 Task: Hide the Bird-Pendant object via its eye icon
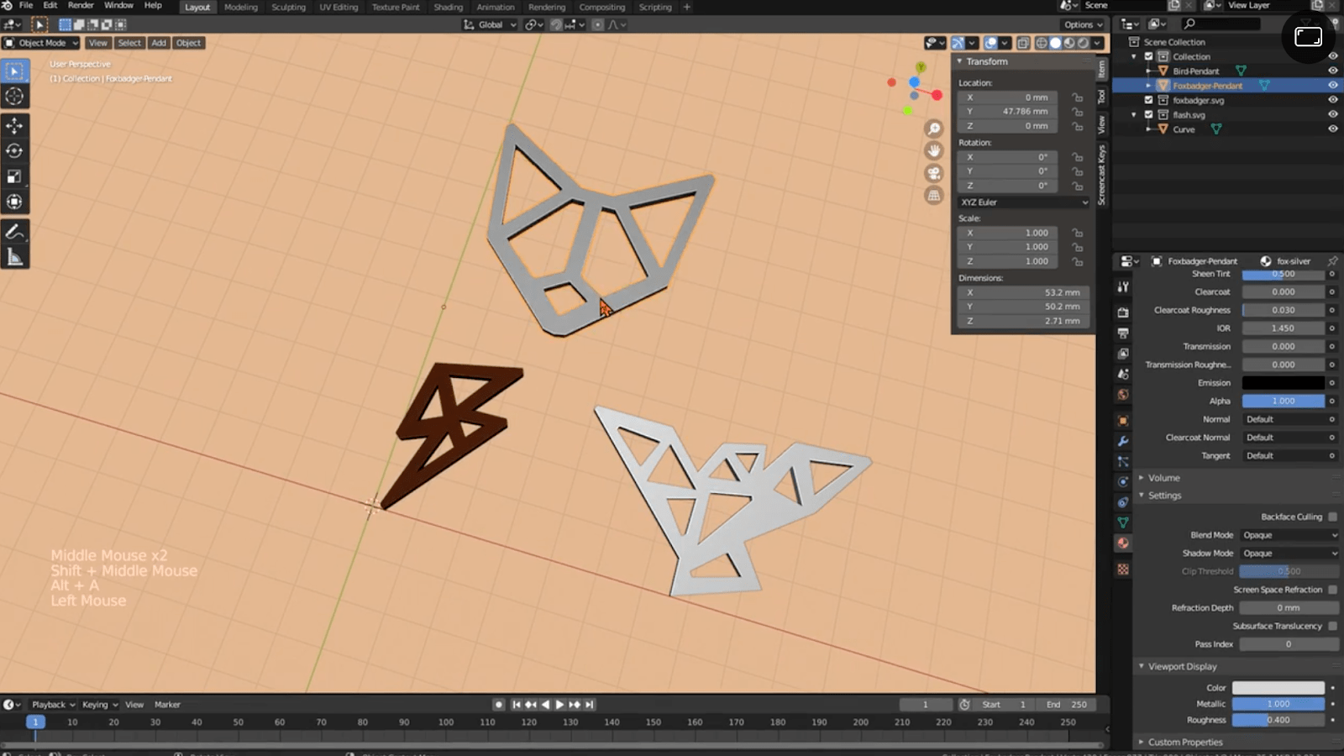pyautogui.click(x=1331, y=71)
